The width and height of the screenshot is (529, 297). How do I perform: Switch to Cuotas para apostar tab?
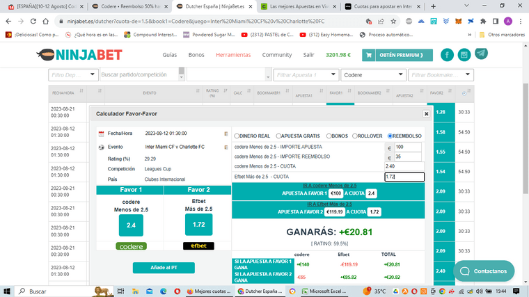coord(383,6)
